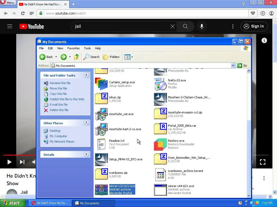Expand the Details panel

[86, 154]
